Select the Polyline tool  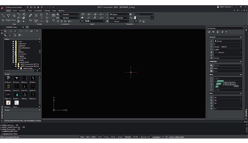[9, 17]
